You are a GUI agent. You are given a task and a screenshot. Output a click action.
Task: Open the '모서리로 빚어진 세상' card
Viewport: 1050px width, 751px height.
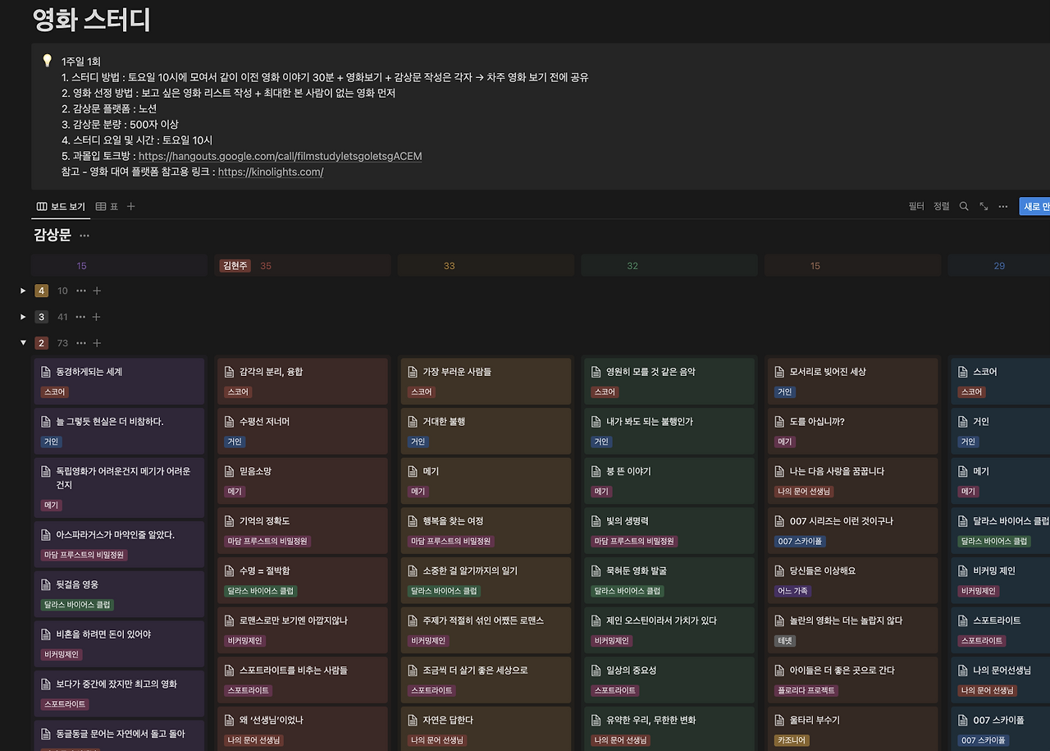(852, 382)
